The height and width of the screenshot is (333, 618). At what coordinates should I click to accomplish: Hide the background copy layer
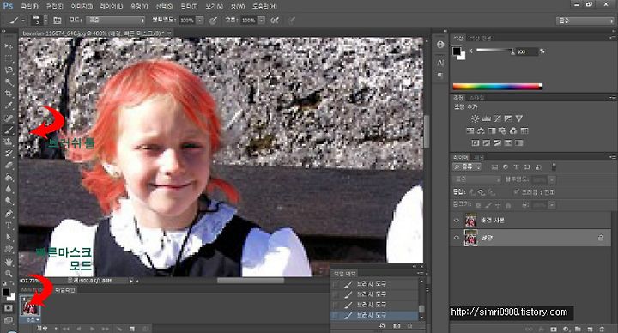pyautogui.click(x=457, y=221)
